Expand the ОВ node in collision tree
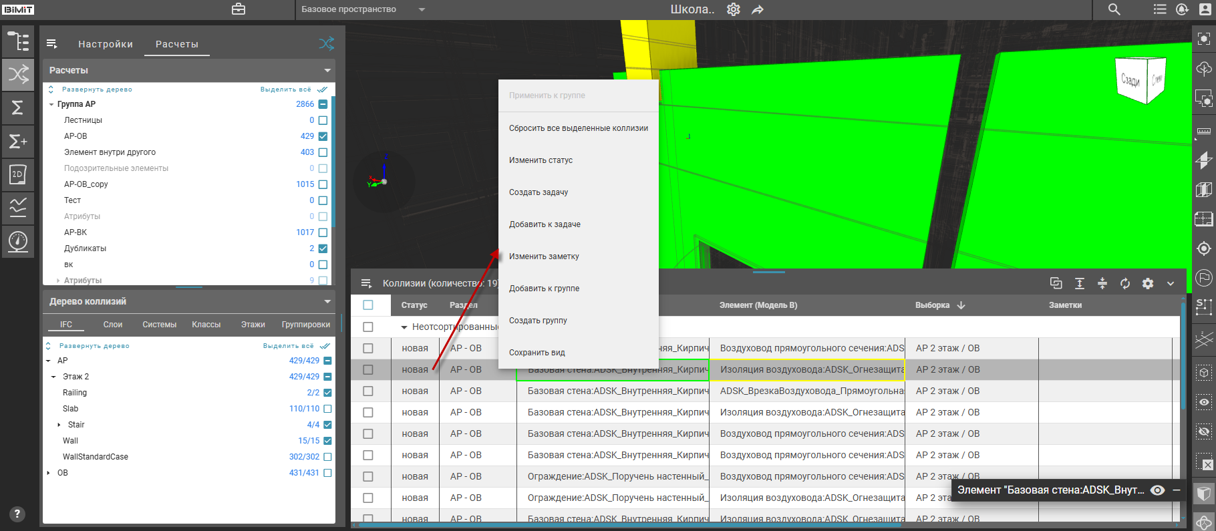Image resolution: width=1216 pixels, height=531 pixels. 48,473
